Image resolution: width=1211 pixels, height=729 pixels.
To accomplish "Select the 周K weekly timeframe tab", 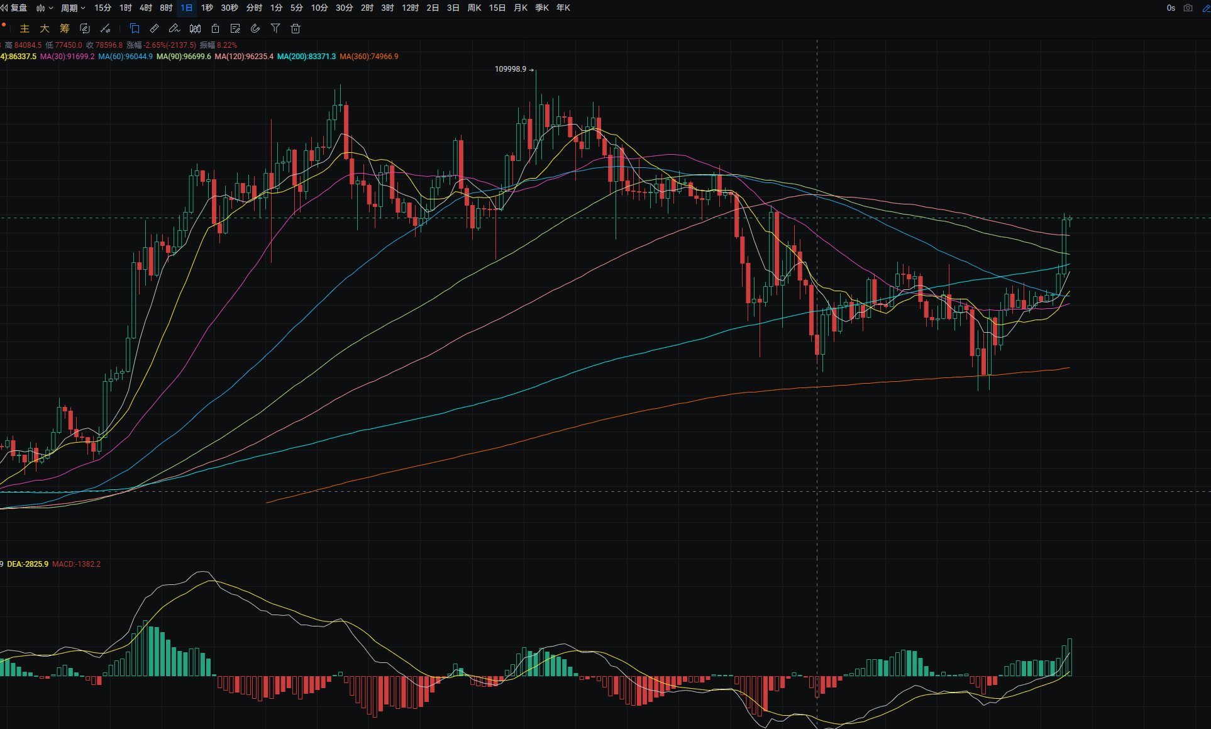I will (x=474, y=8).
